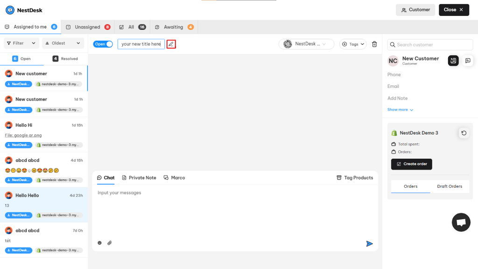The image size is (478, 269).
Task: Toggle the Open conversation status switch
Action: point(103,44)
